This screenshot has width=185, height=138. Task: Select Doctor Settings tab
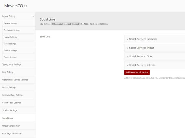tap(9, 87)
